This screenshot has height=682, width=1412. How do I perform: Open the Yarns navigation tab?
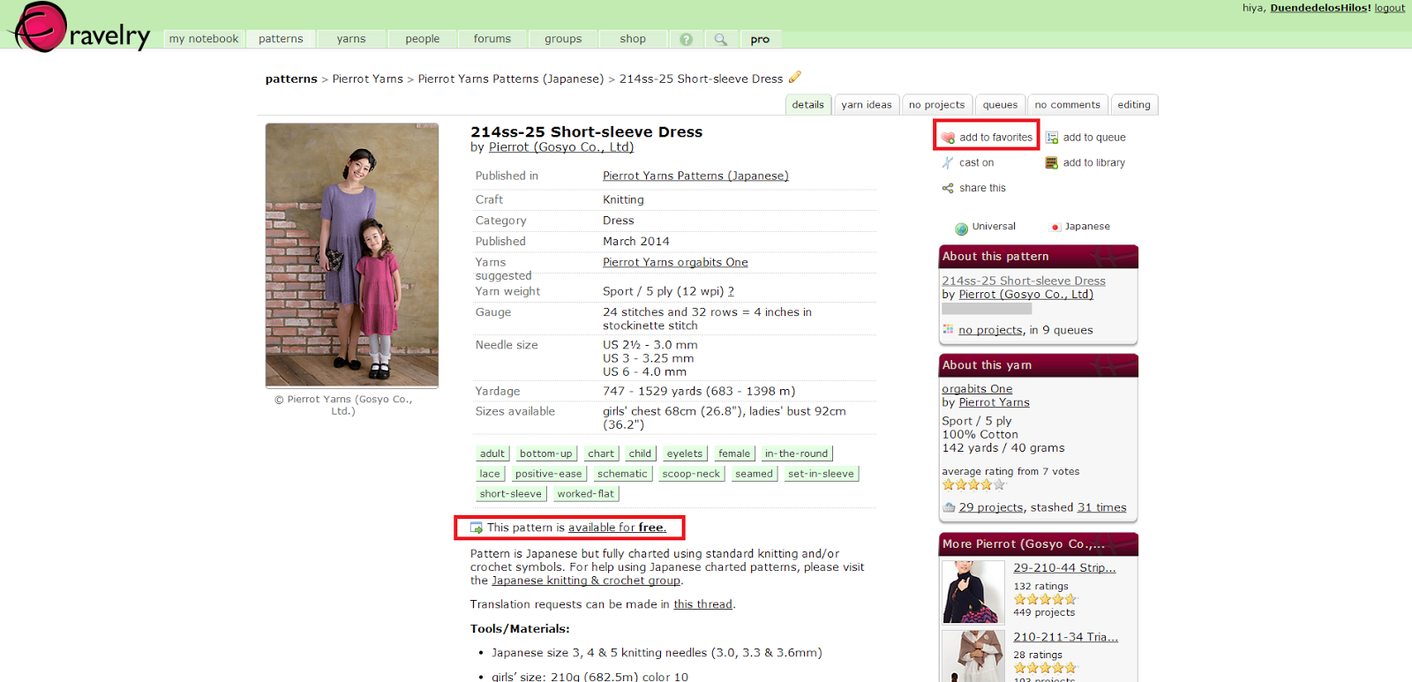(x=351, y=39)
